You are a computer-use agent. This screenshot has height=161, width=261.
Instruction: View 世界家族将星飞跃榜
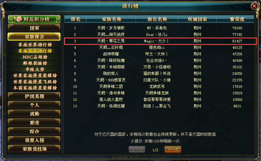point(35,82)
